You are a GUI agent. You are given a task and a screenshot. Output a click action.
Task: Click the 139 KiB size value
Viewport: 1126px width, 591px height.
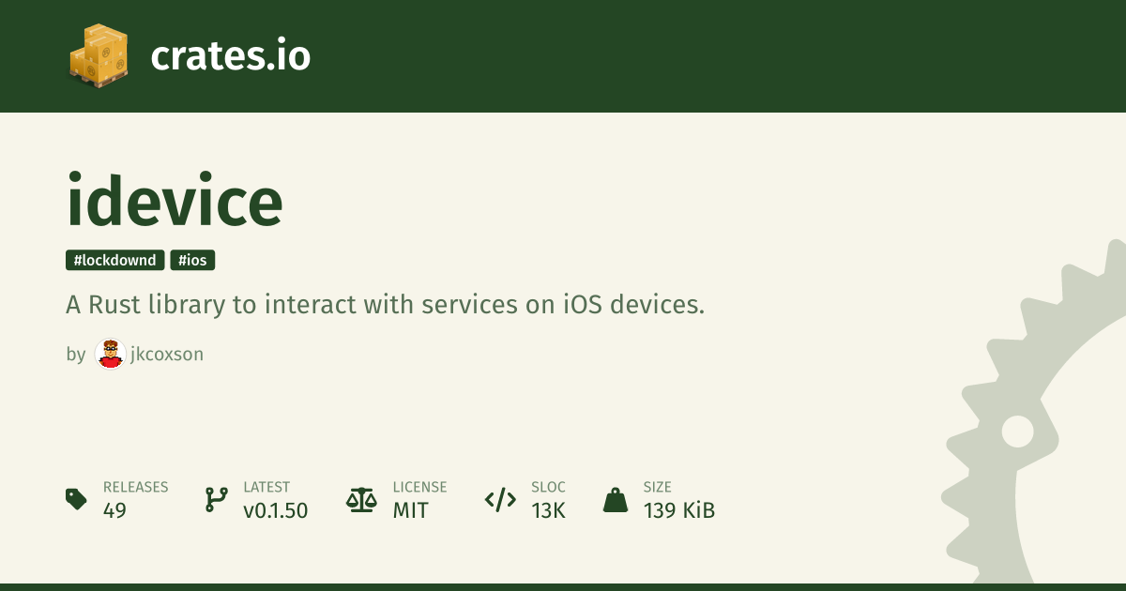678,510
